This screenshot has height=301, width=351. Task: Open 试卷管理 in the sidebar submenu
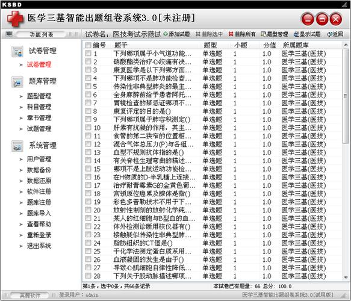tap(39, 64)
